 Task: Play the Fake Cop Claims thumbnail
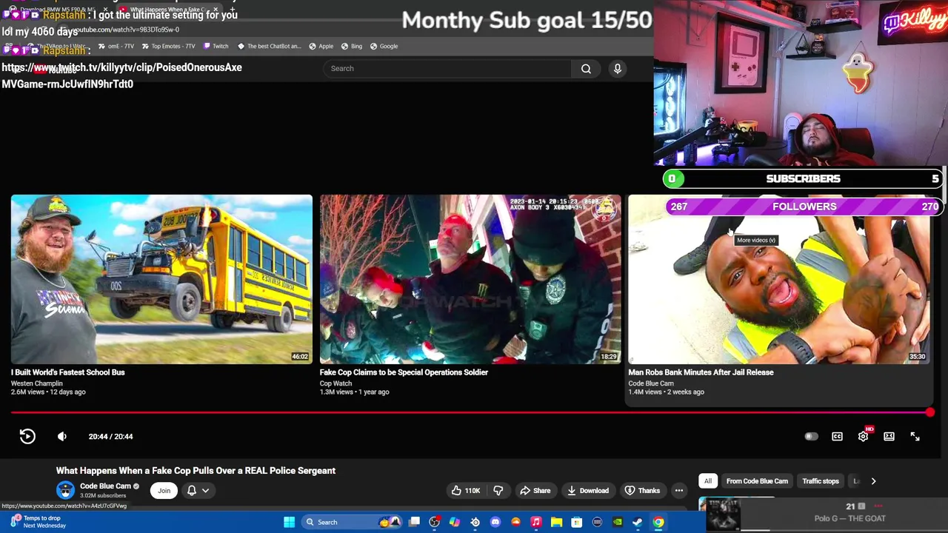(470, 279)
